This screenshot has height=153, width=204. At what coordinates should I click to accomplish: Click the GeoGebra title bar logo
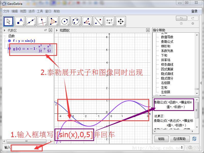4,4
